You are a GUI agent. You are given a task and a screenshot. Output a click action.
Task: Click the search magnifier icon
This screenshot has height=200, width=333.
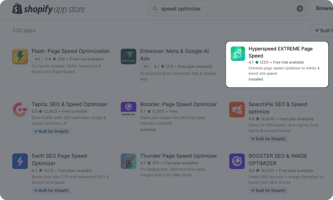tap(155, 9)
